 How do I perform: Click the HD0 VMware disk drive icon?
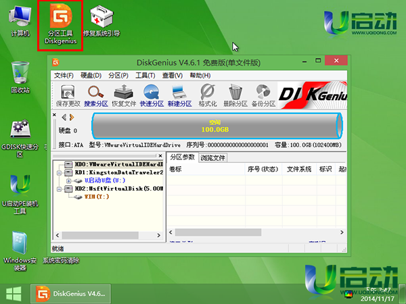coord(68,164)
